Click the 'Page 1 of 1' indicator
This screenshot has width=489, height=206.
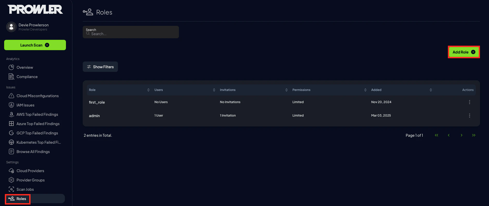coord(414,135)
